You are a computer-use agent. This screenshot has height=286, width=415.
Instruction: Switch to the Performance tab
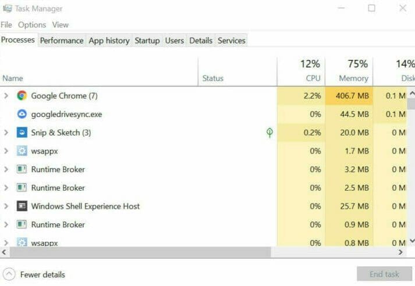pos(62,41)
